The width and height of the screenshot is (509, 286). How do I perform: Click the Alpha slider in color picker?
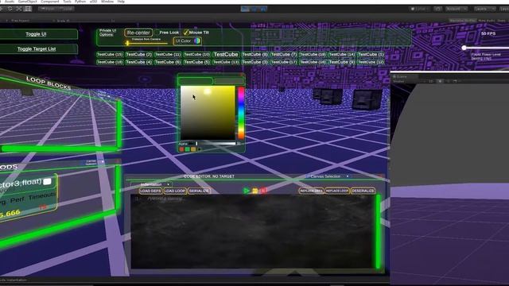(x=216, y=143)
